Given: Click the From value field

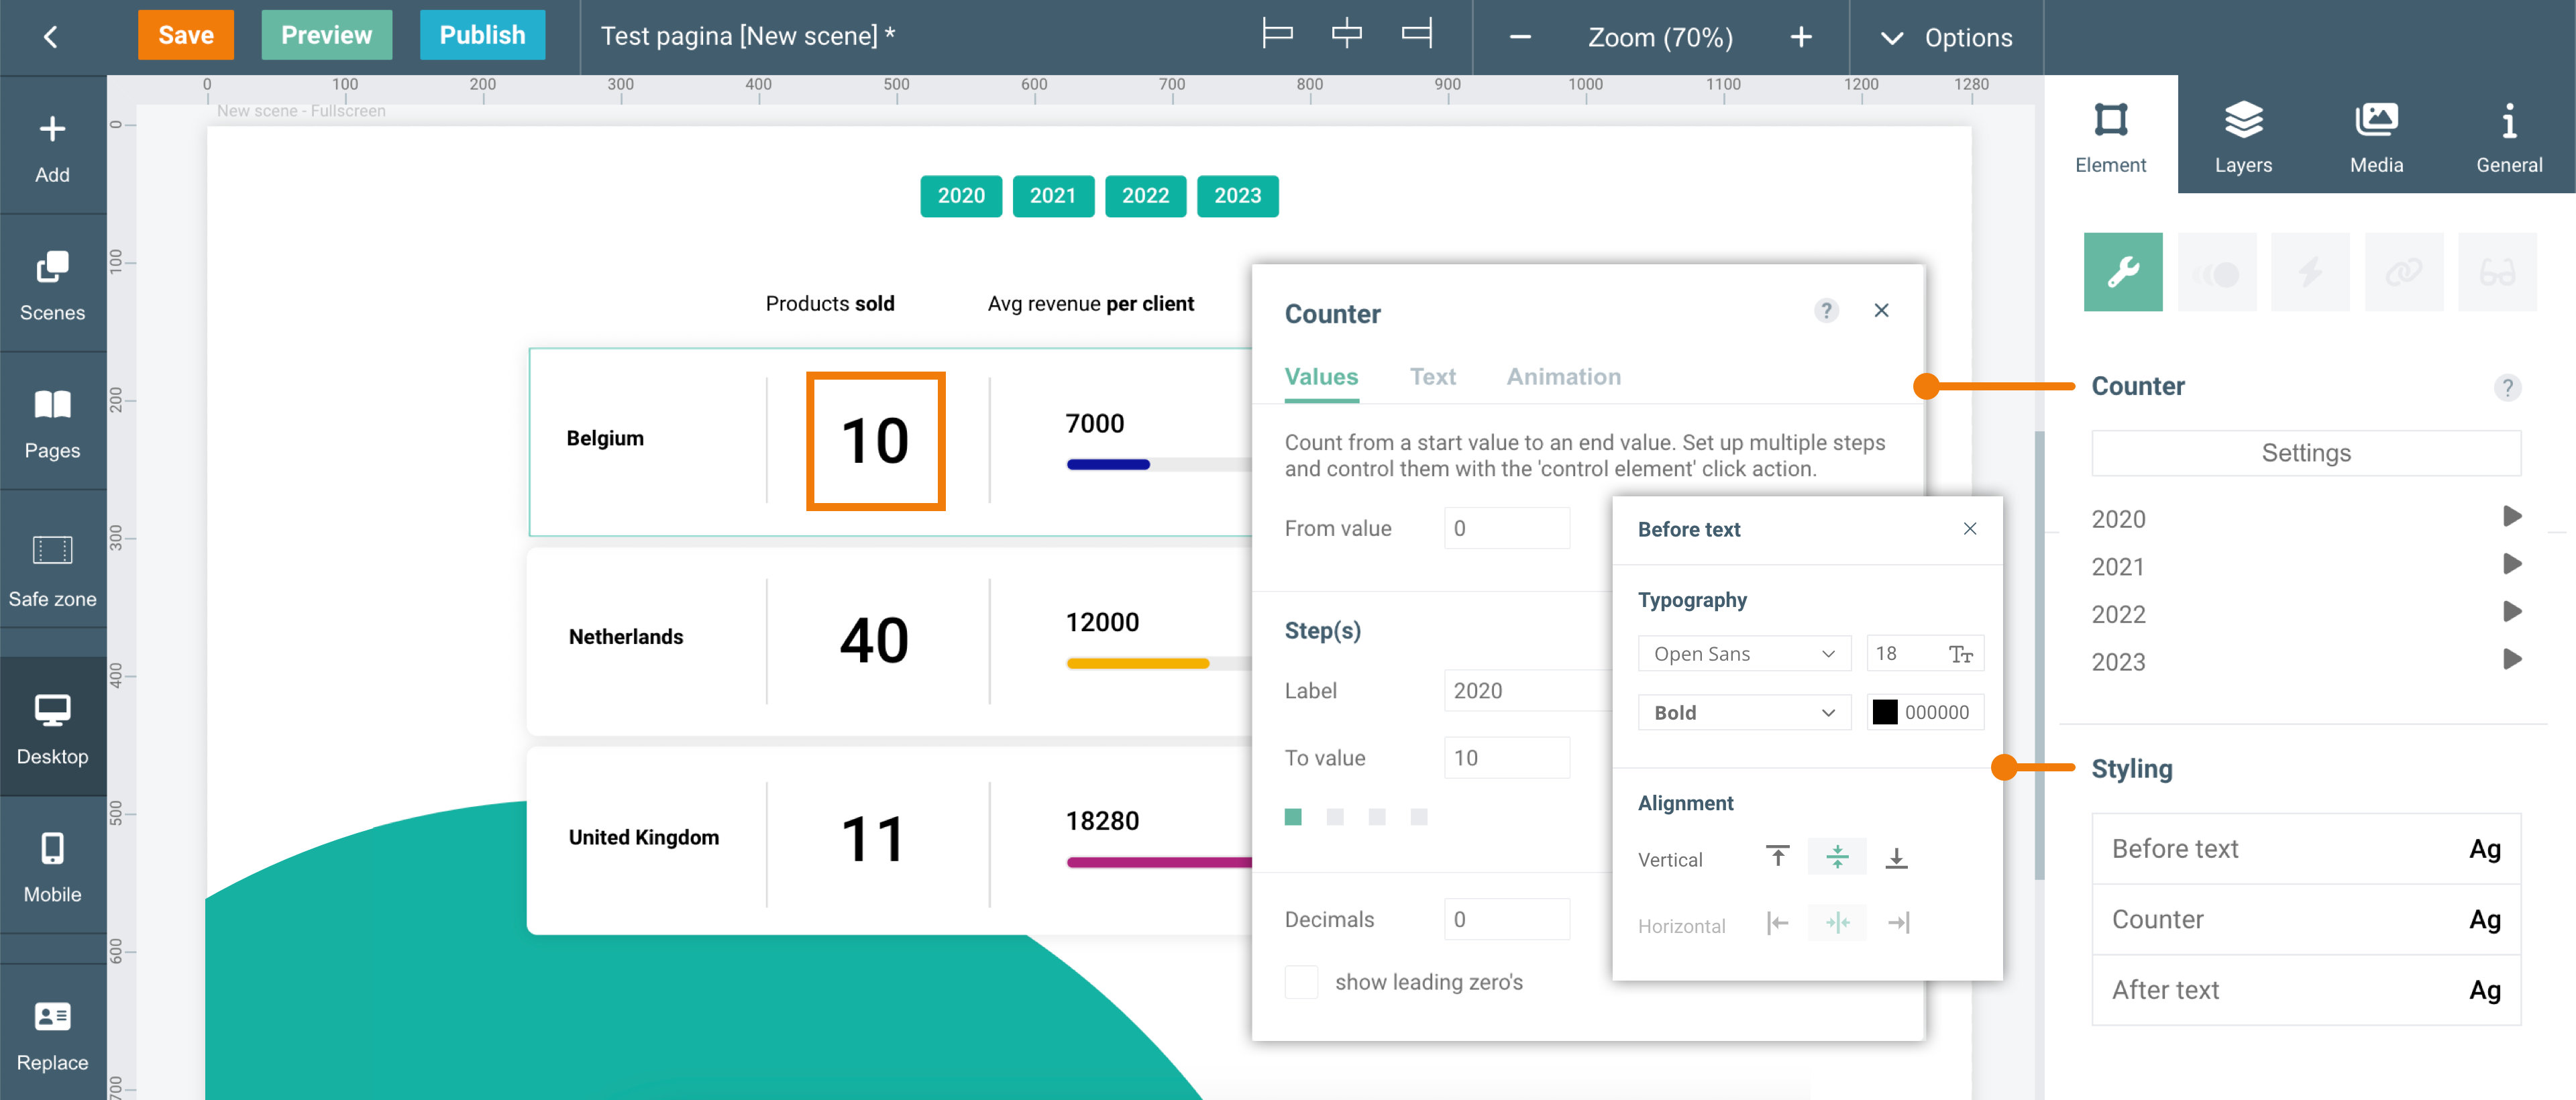Looking at the screenshot, I should tap(1506, 528).
